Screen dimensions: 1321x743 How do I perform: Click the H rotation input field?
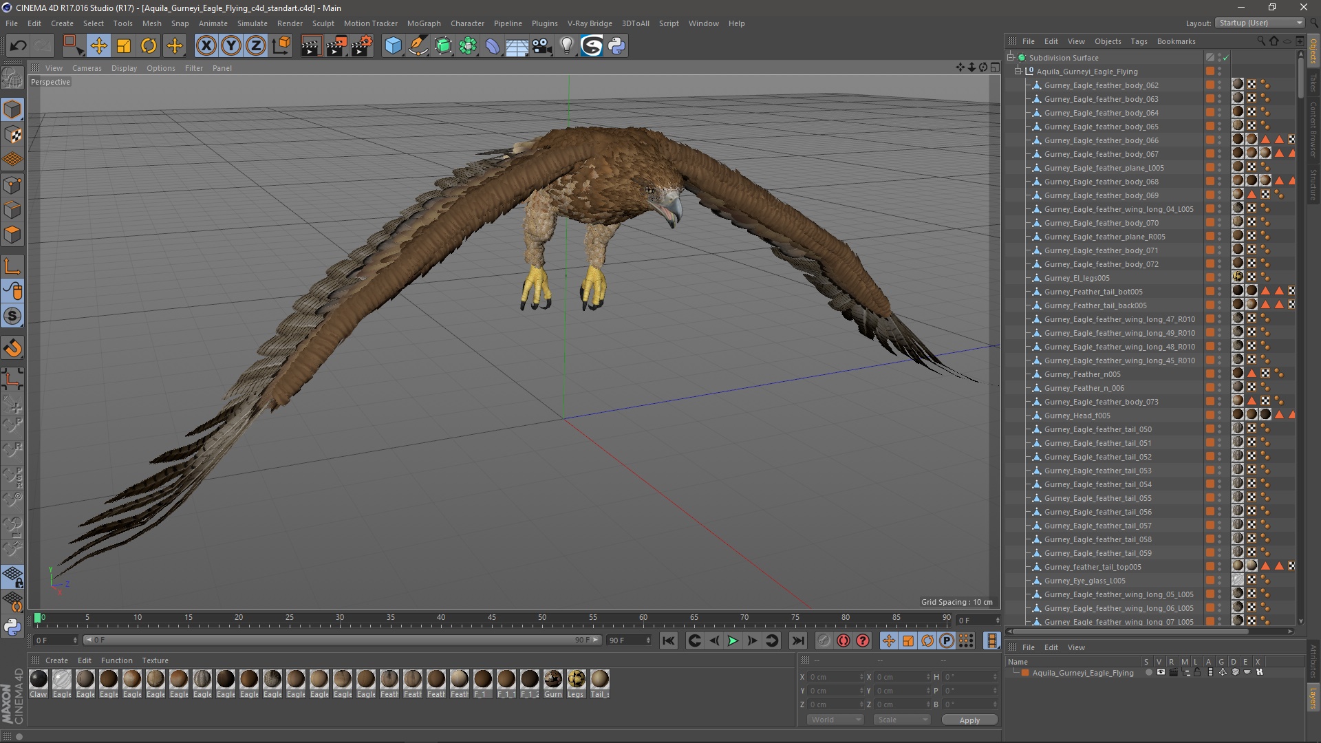(970, 677)
